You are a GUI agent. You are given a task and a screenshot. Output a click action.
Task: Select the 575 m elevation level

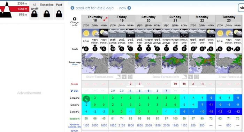coord(23,15)
